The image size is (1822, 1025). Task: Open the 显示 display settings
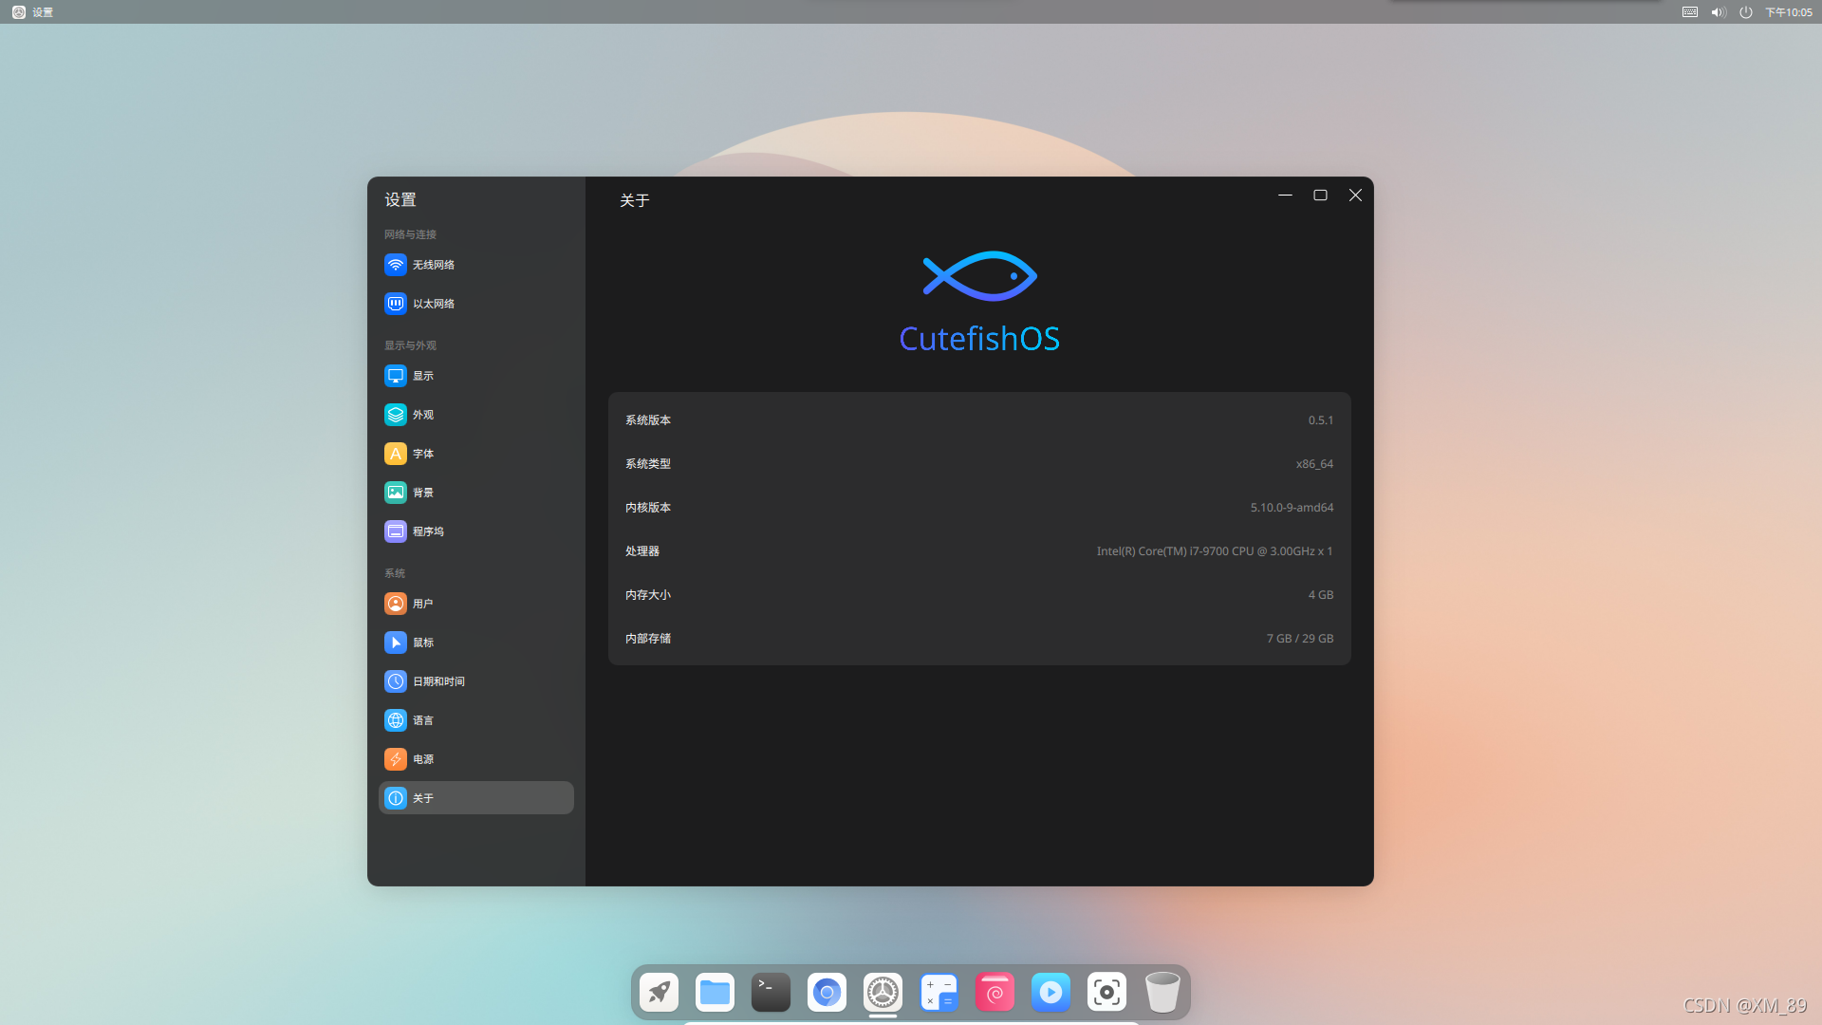422,376
